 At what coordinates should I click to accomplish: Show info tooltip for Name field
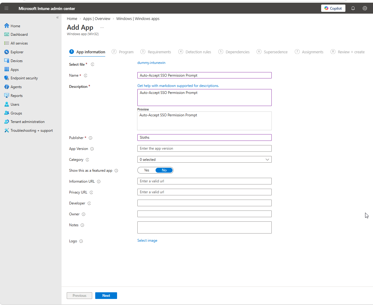click(86, 76)
